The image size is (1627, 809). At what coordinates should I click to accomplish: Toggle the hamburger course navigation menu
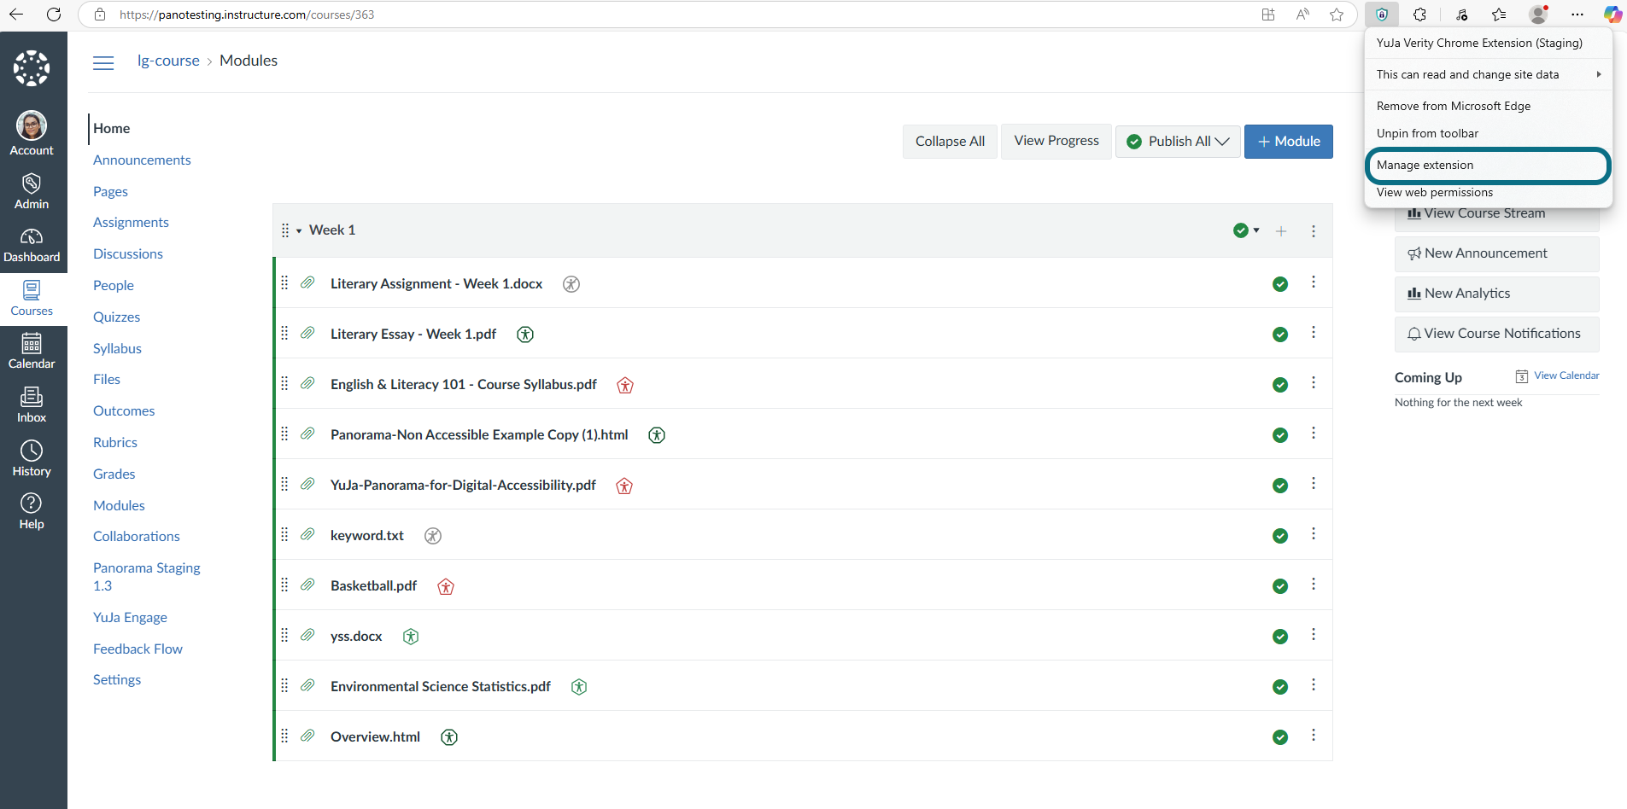pos(103,62)
